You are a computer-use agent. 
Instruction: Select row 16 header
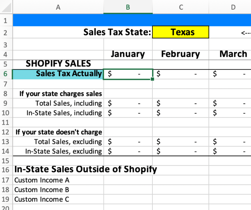pyautogui.click(x=6, y=170)
